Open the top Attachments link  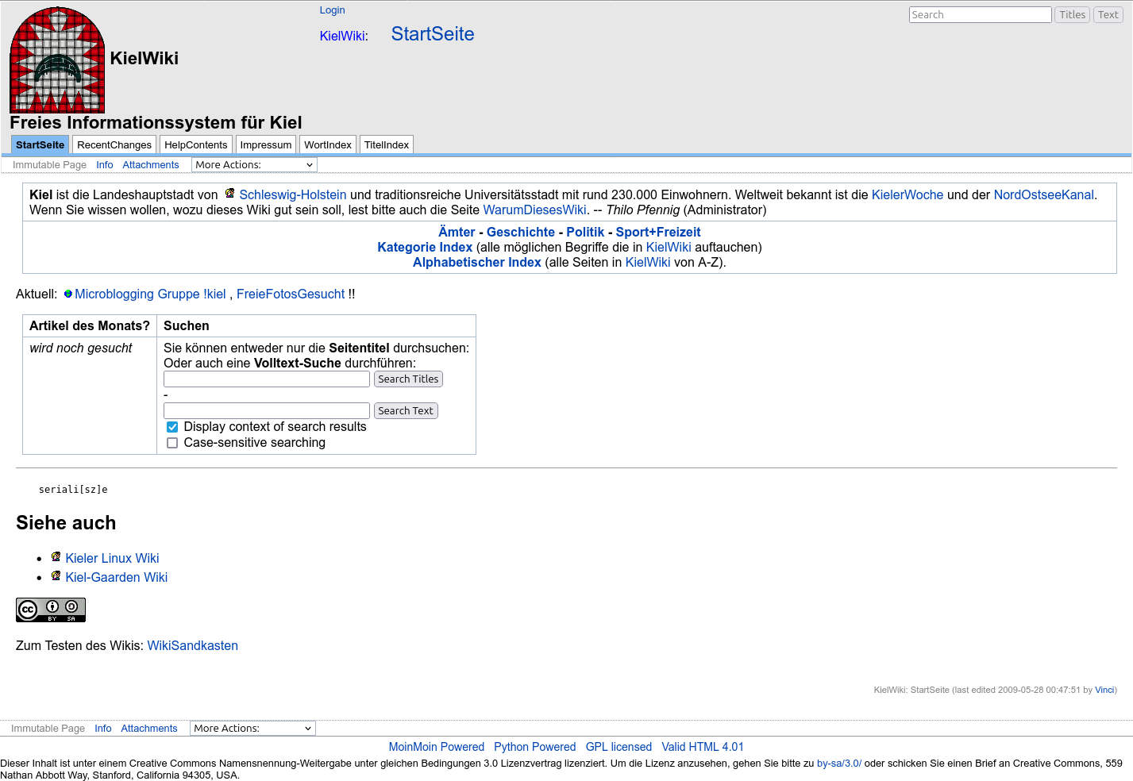pos(151,165)
